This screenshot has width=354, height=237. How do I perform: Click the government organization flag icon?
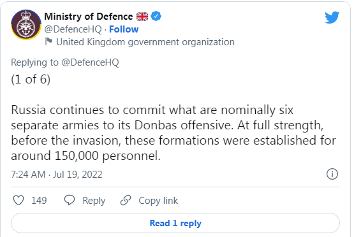pyautogui.click(x=48, y=41)
